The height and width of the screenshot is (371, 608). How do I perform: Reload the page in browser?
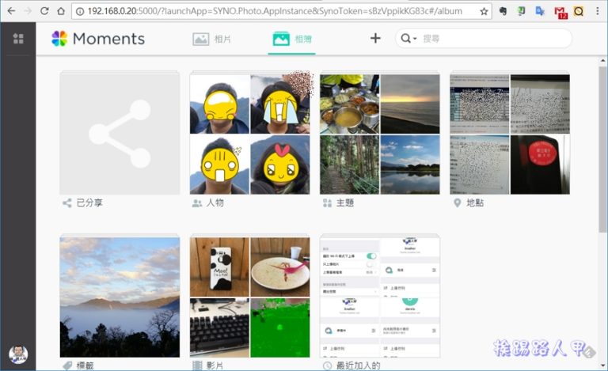pos(44,12)
